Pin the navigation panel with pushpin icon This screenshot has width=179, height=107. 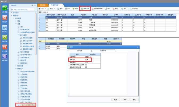(x=32, y=5)
